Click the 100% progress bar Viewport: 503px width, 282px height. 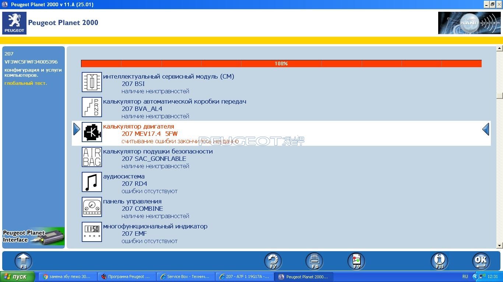tap(281, 64)
